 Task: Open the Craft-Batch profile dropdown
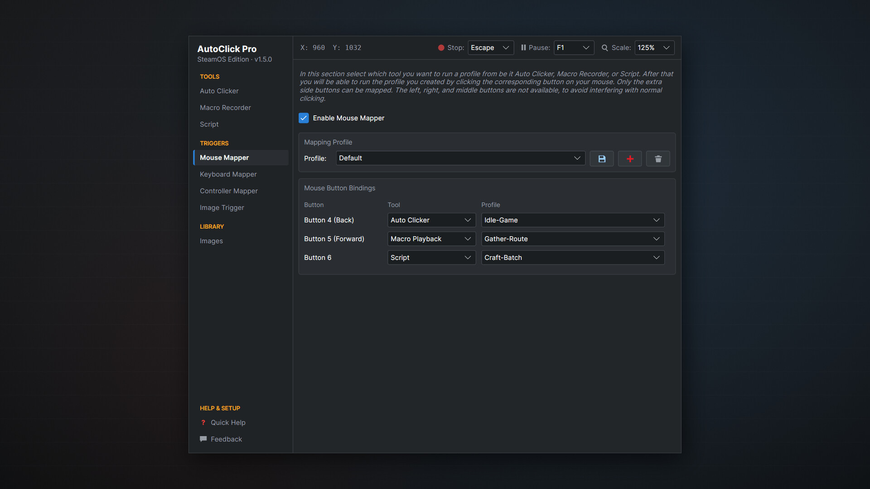tap(573, 258)
